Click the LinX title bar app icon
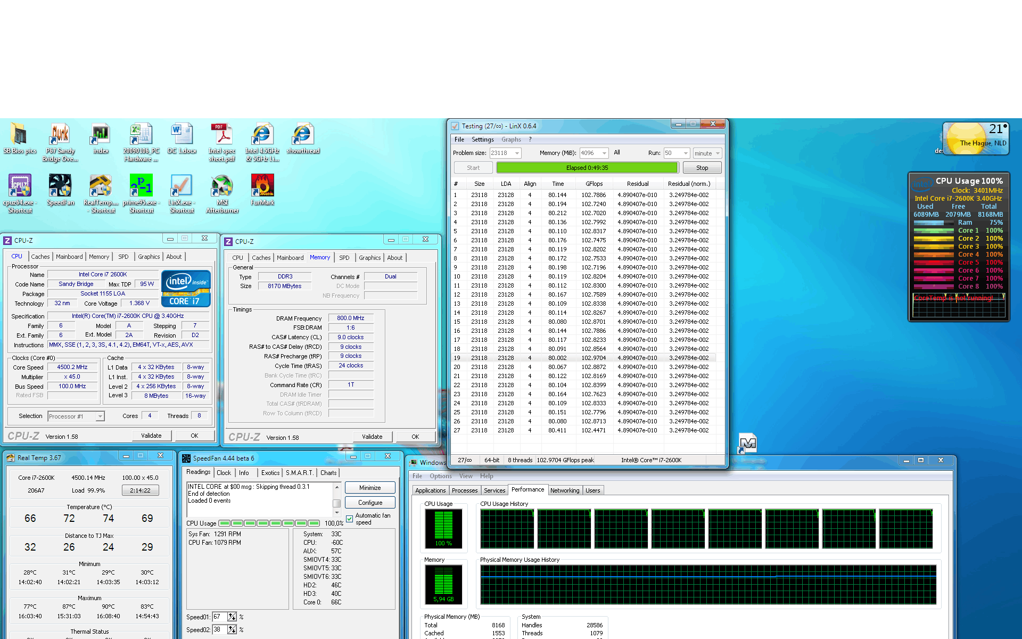This screenshot has width=1022, height=639. [x=455, y=126]
